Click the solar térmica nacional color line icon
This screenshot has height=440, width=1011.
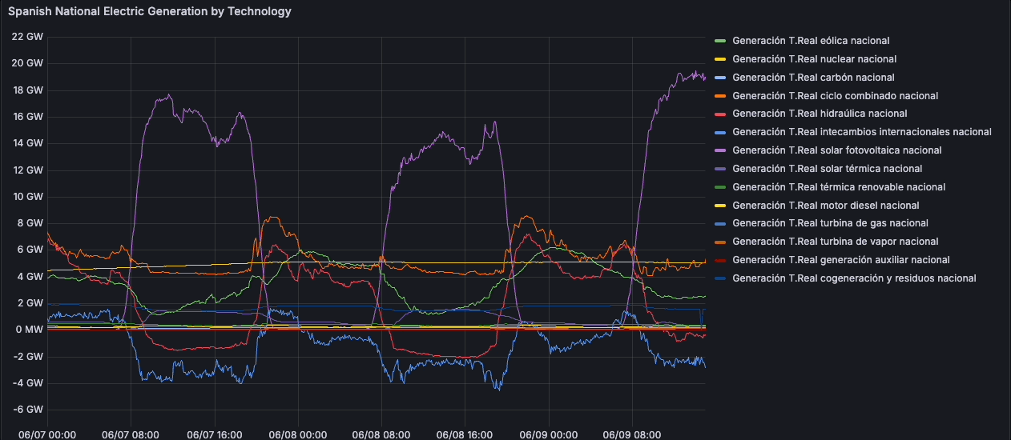720,169
